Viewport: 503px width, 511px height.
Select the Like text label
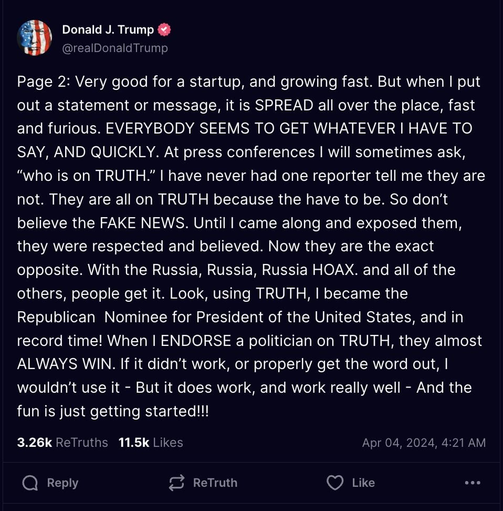tap(363, 483)
